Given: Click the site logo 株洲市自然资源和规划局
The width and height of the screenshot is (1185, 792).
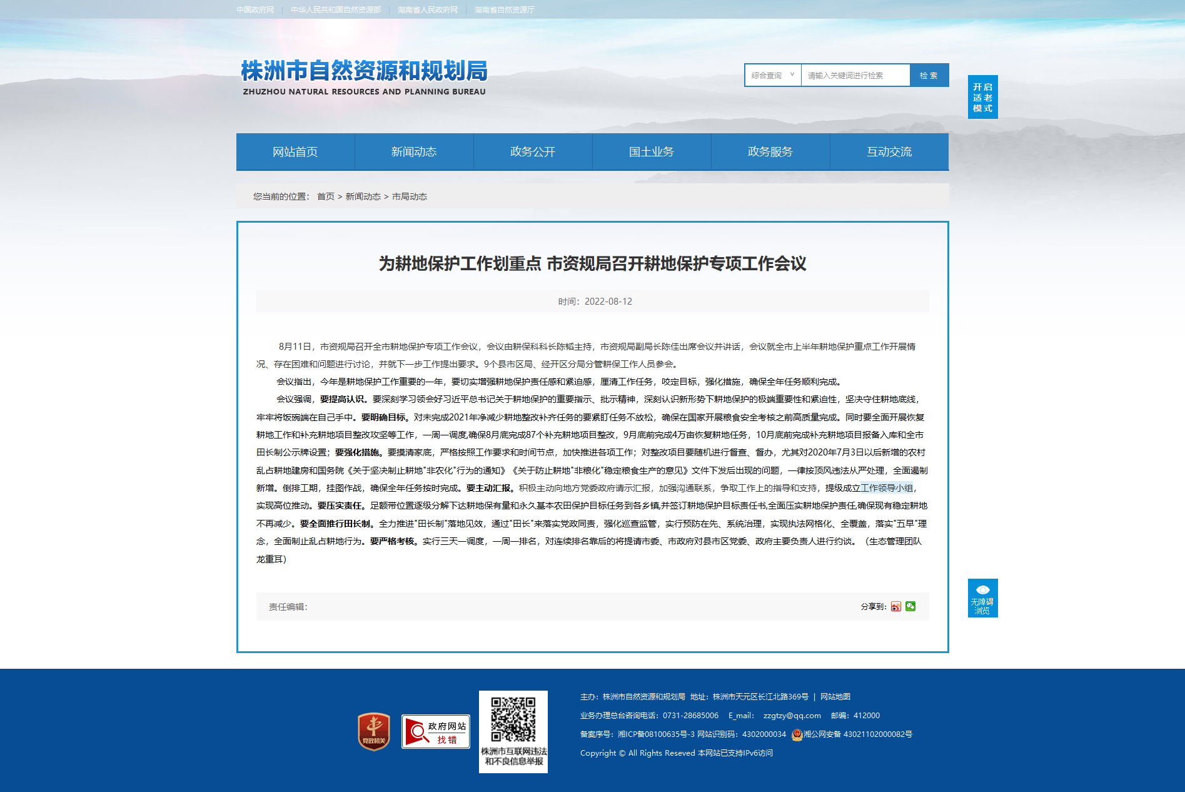Looking at the screenshot, I should (x=364, y=78).
